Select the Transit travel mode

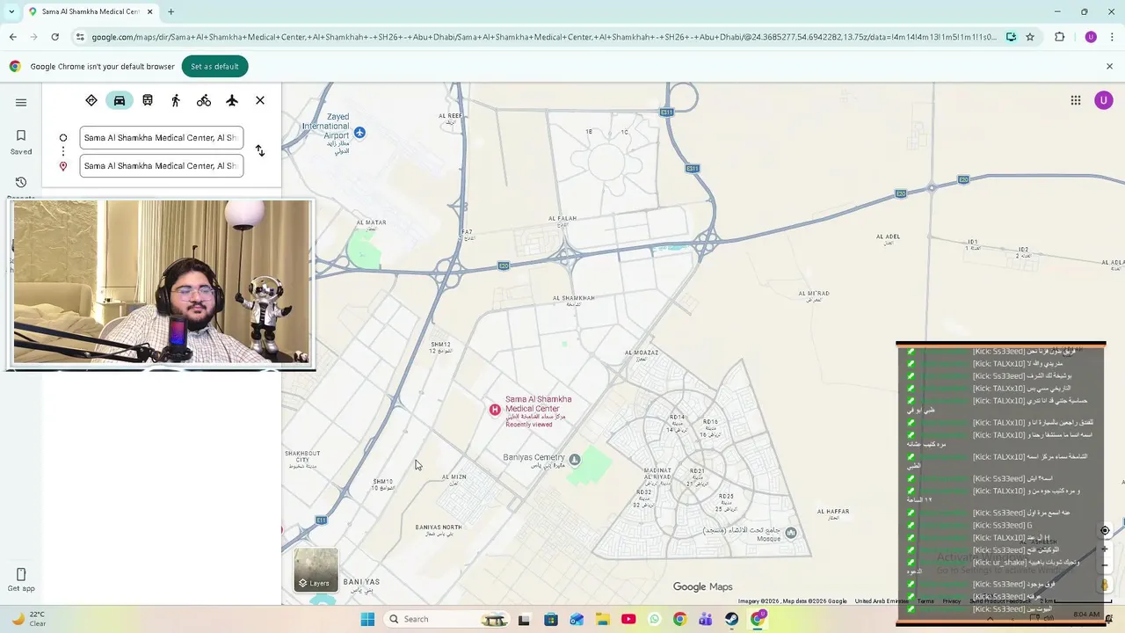coord(148,100)
